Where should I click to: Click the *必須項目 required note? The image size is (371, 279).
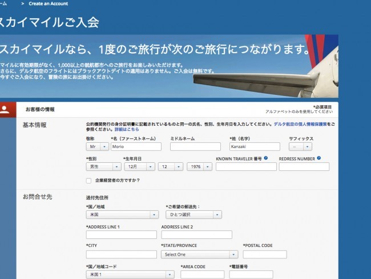tap(322, 107)
